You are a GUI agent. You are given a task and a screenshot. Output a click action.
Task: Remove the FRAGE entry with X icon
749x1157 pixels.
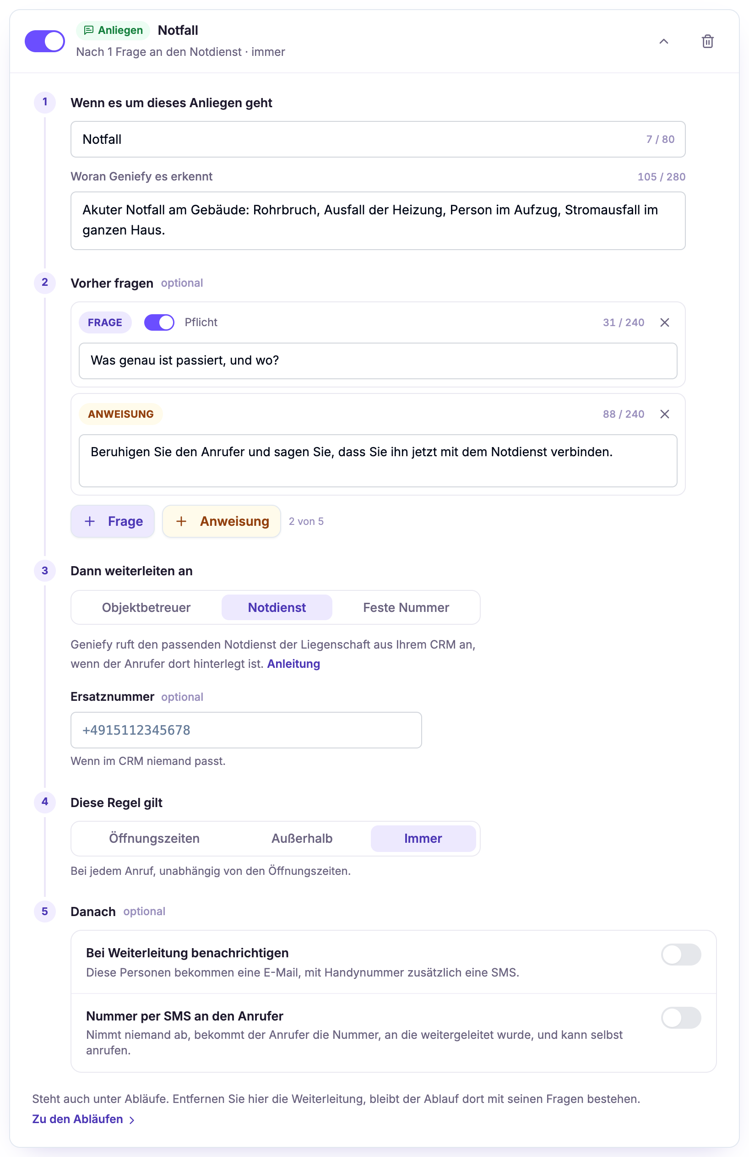pyautogui.click(x=664, y=322)
